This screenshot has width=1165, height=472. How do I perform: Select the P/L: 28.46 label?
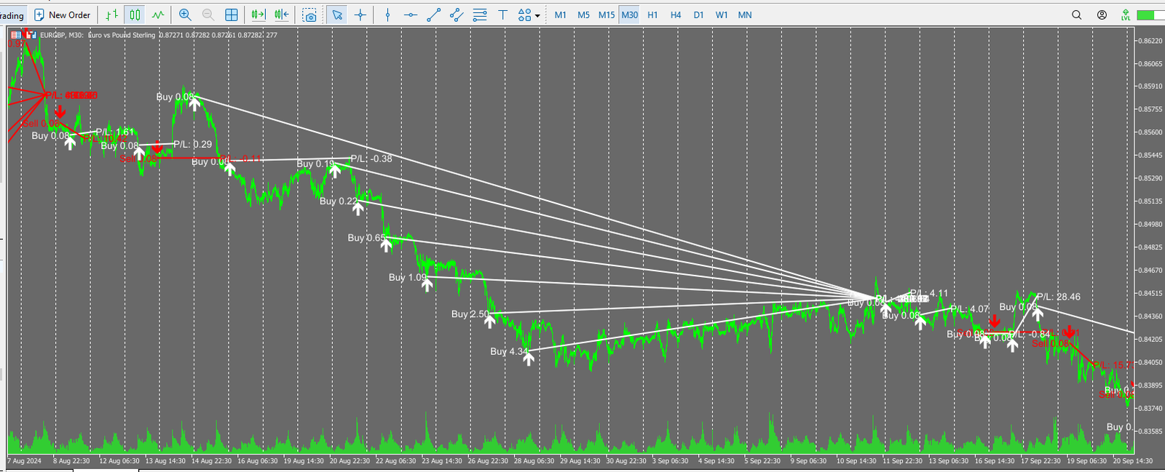(1059, 297)
